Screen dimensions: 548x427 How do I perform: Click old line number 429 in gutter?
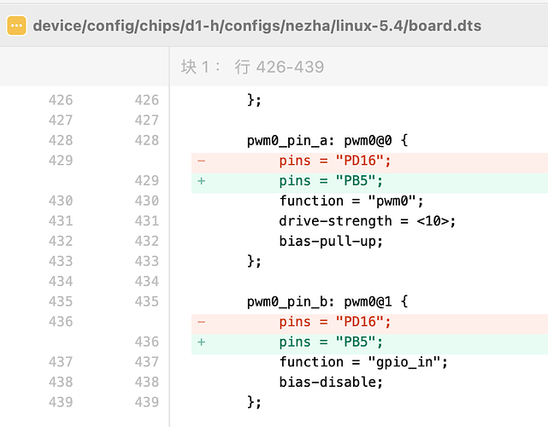pos(61,161)
